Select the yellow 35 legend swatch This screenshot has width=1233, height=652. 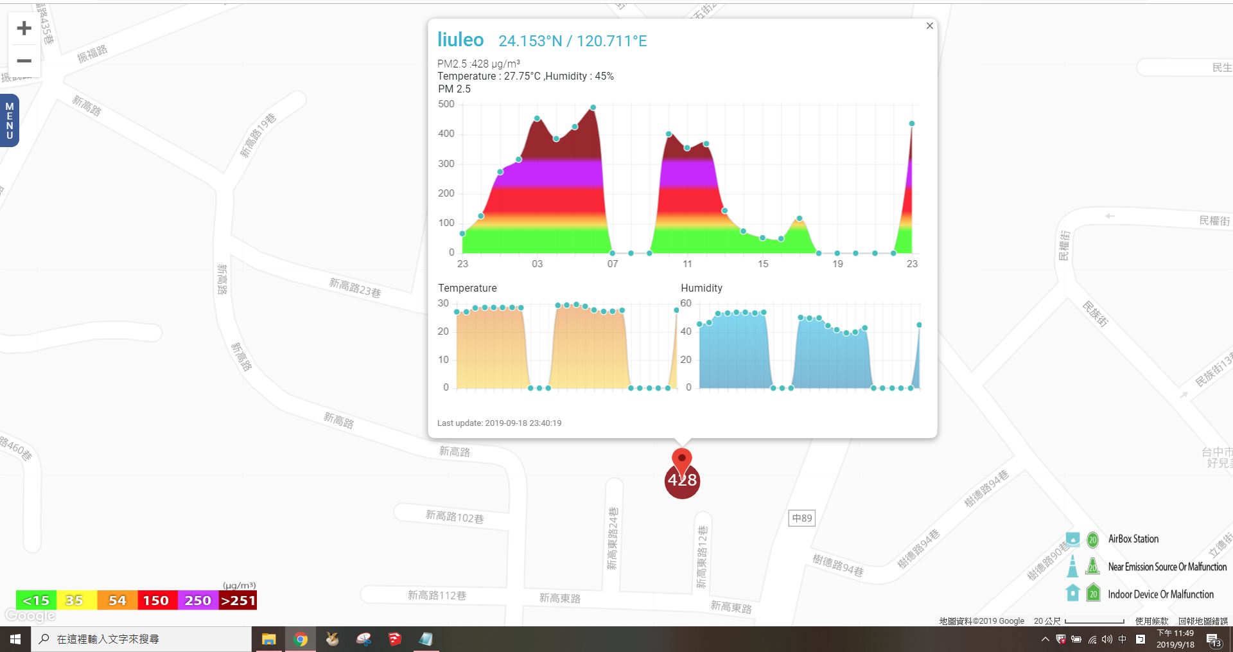pos(76,601)
